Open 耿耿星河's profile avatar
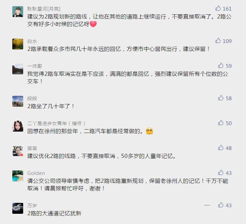246x224 pixels. coord(18,12)
